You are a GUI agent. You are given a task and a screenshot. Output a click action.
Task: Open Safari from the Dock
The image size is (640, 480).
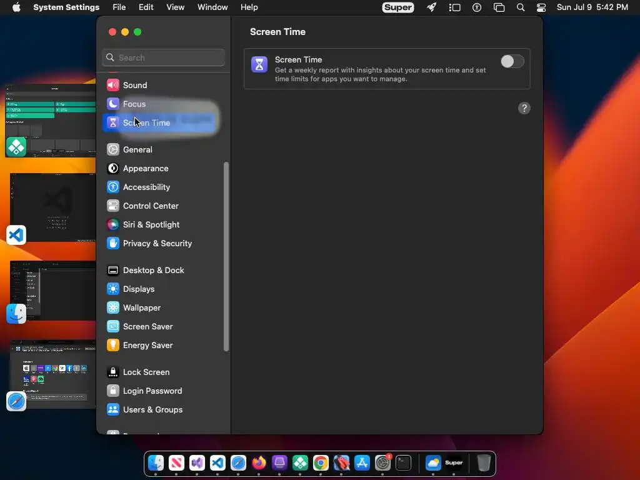238,463
